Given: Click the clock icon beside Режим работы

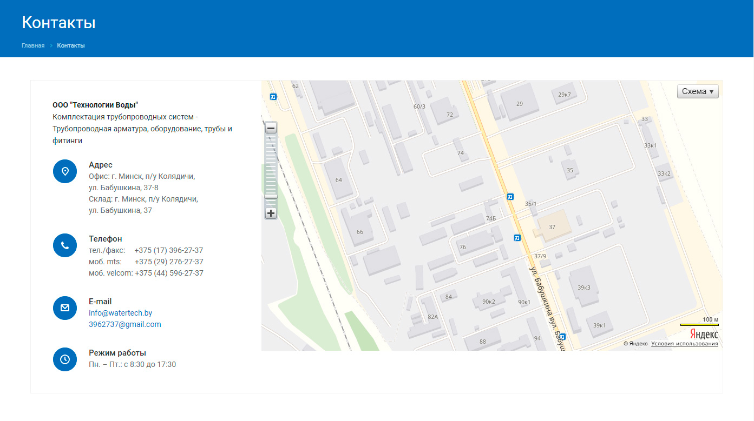Looking at the screenshot, I should click(65, 359).
